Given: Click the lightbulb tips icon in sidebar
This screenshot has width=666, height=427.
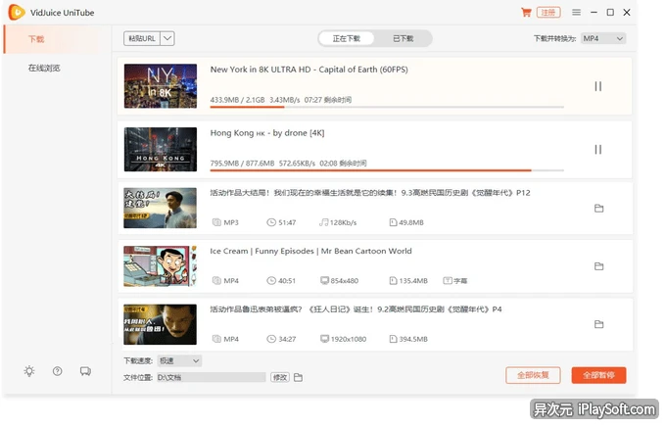Looking at the screenshot, I should pyautogui.click(x=29, y=371).
